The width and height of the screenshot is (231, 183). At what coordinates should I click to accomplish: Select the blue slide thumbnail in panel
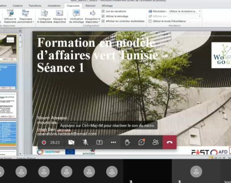(x=8, y=77)
